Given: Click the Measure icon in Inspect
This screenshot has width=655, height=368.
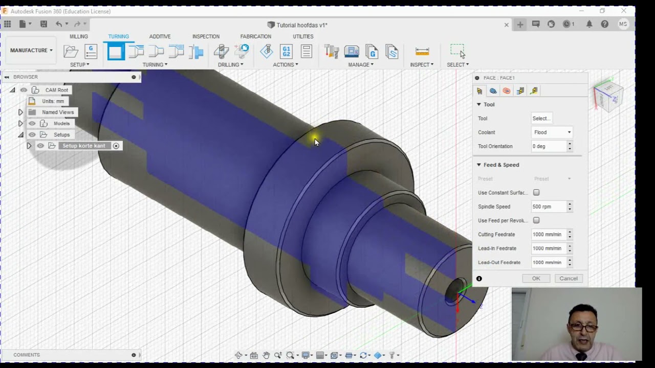Looking at the screenshot, I should pos(422,52).
